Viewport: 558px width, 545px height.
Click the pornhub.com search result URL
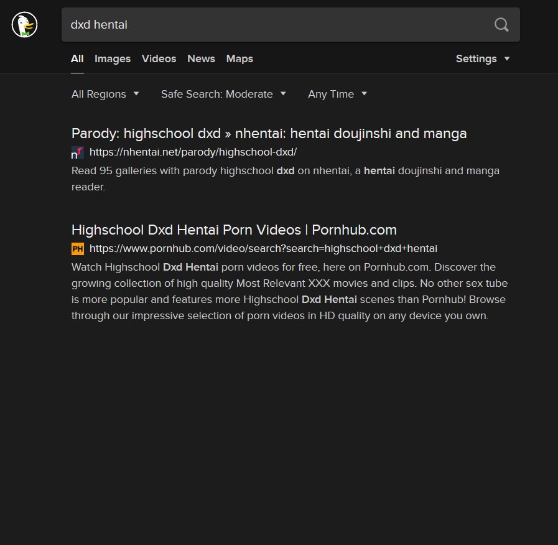point(263,248)
